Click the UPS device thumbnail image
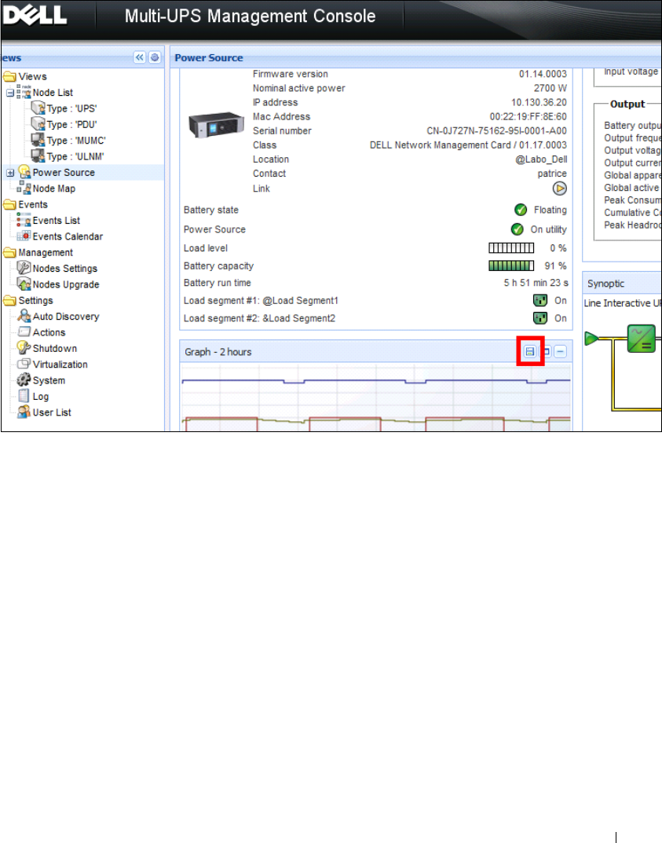 pos(217,125)
